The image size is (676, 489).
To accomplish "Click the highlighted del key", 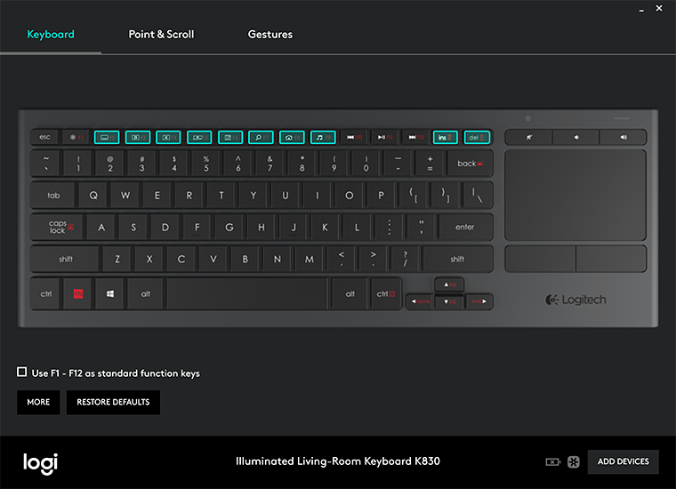I will point(478,138).
